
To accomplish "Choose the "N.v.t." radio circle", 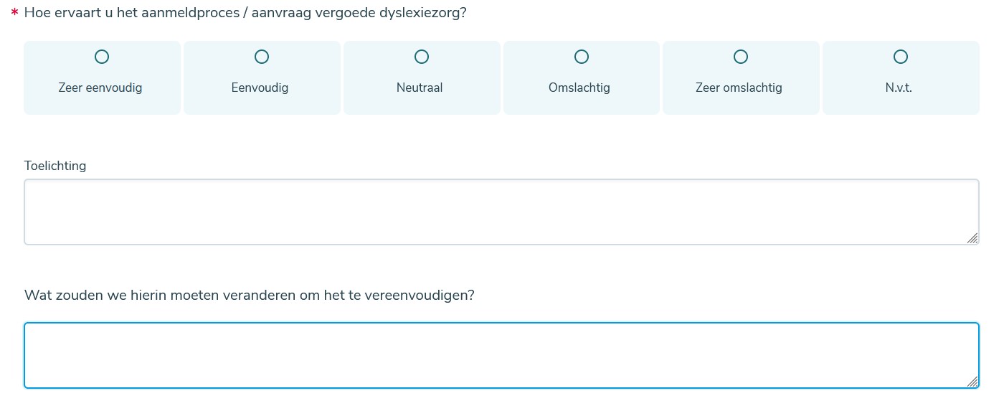I will [901, 56].
